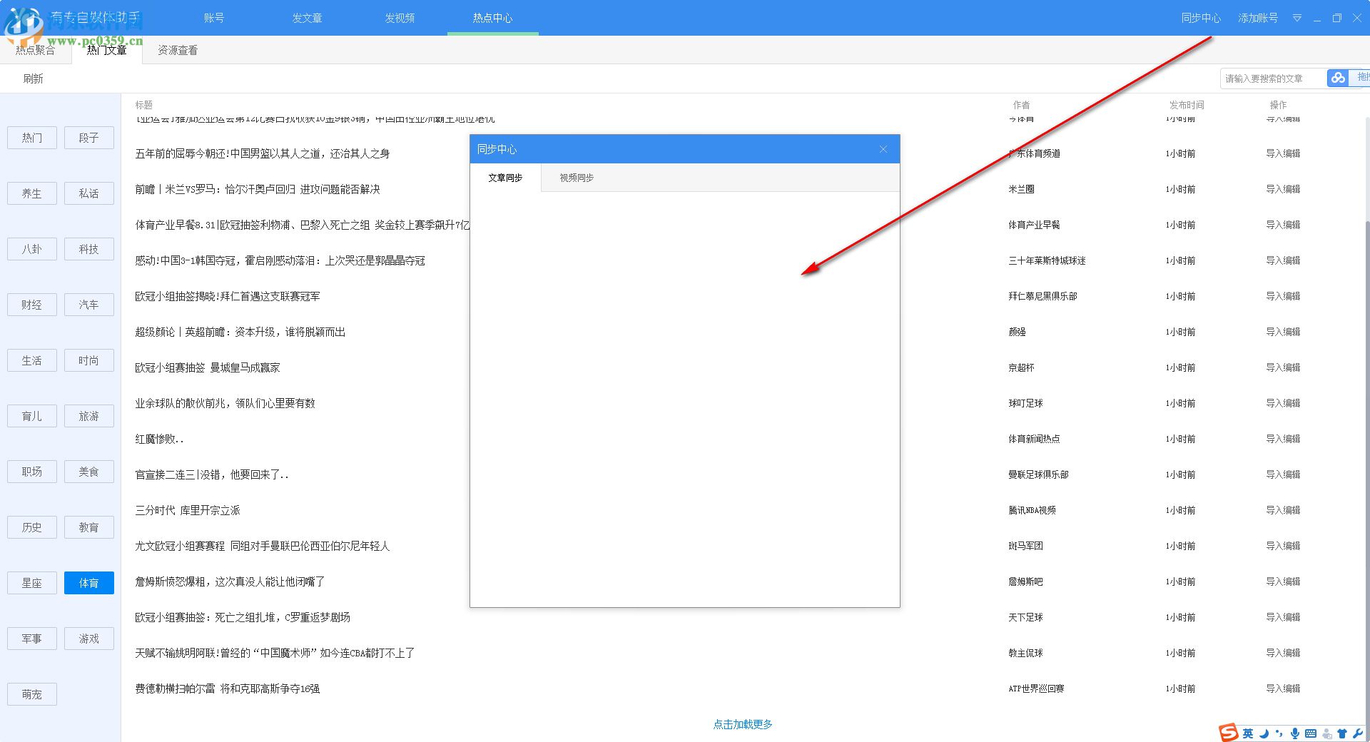This screenshot has width=1370, height=742.
Task: Select the 时尚 category
Action: click(x=89, y=360)
